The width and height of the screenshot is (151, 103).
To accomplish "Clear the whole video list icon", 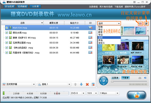I will 93,84.
